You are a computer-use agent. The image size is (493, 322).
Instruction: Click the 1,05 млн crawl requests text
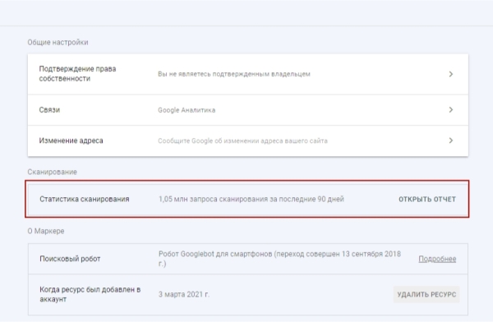251,199
